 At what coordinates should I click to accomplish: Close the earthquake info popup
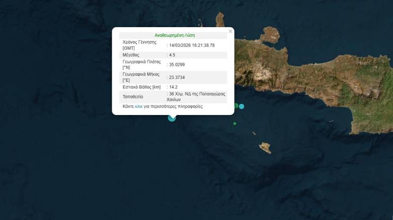230,32
